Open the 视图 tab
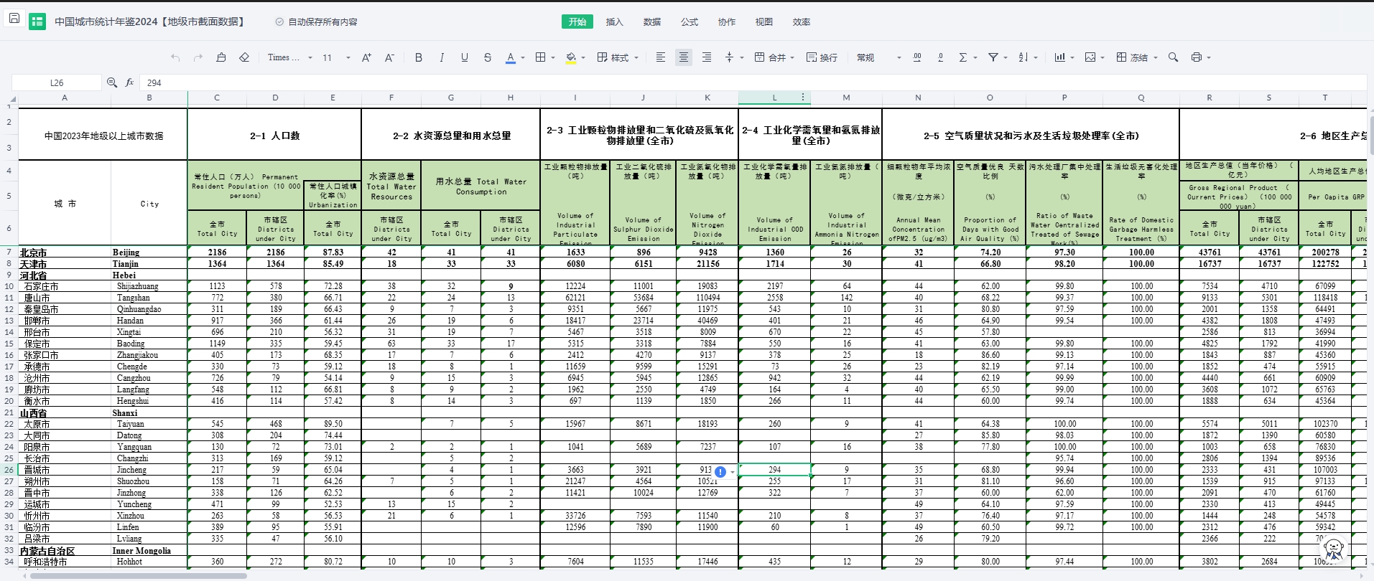 (x=764, y=22)
